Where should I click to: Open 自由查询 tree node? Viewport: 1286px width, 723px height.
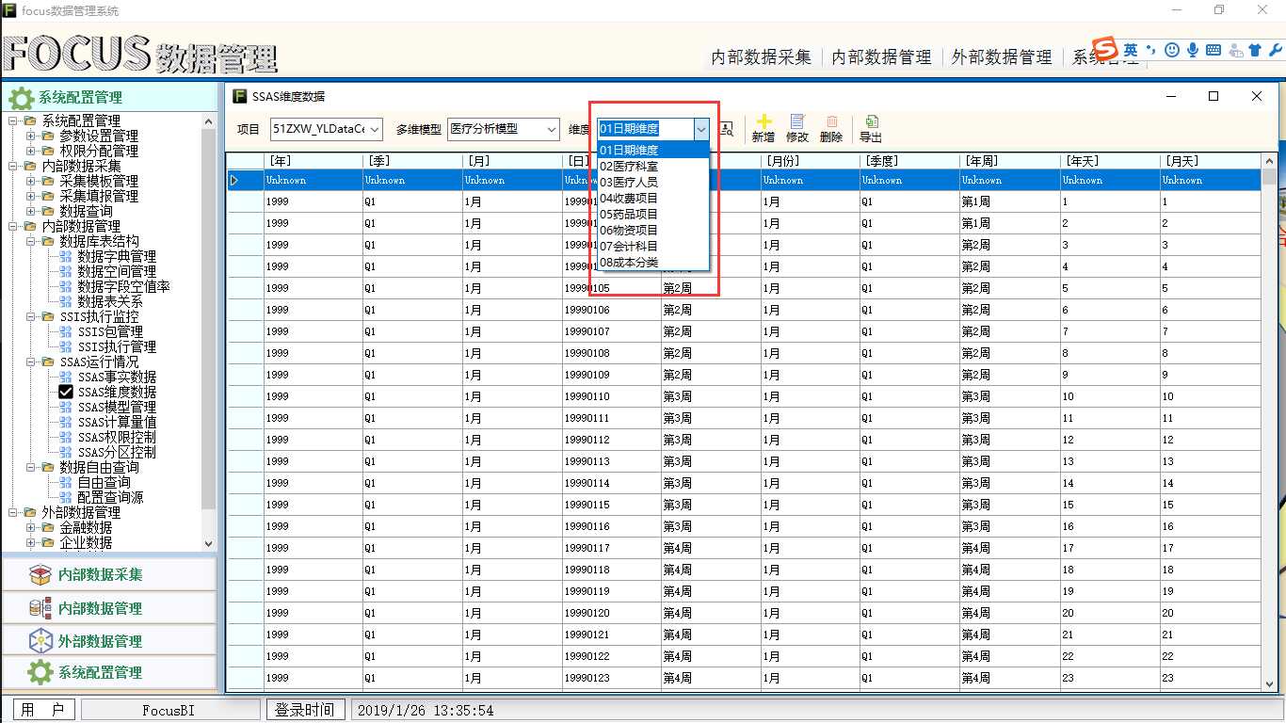[x=104, y=482]
